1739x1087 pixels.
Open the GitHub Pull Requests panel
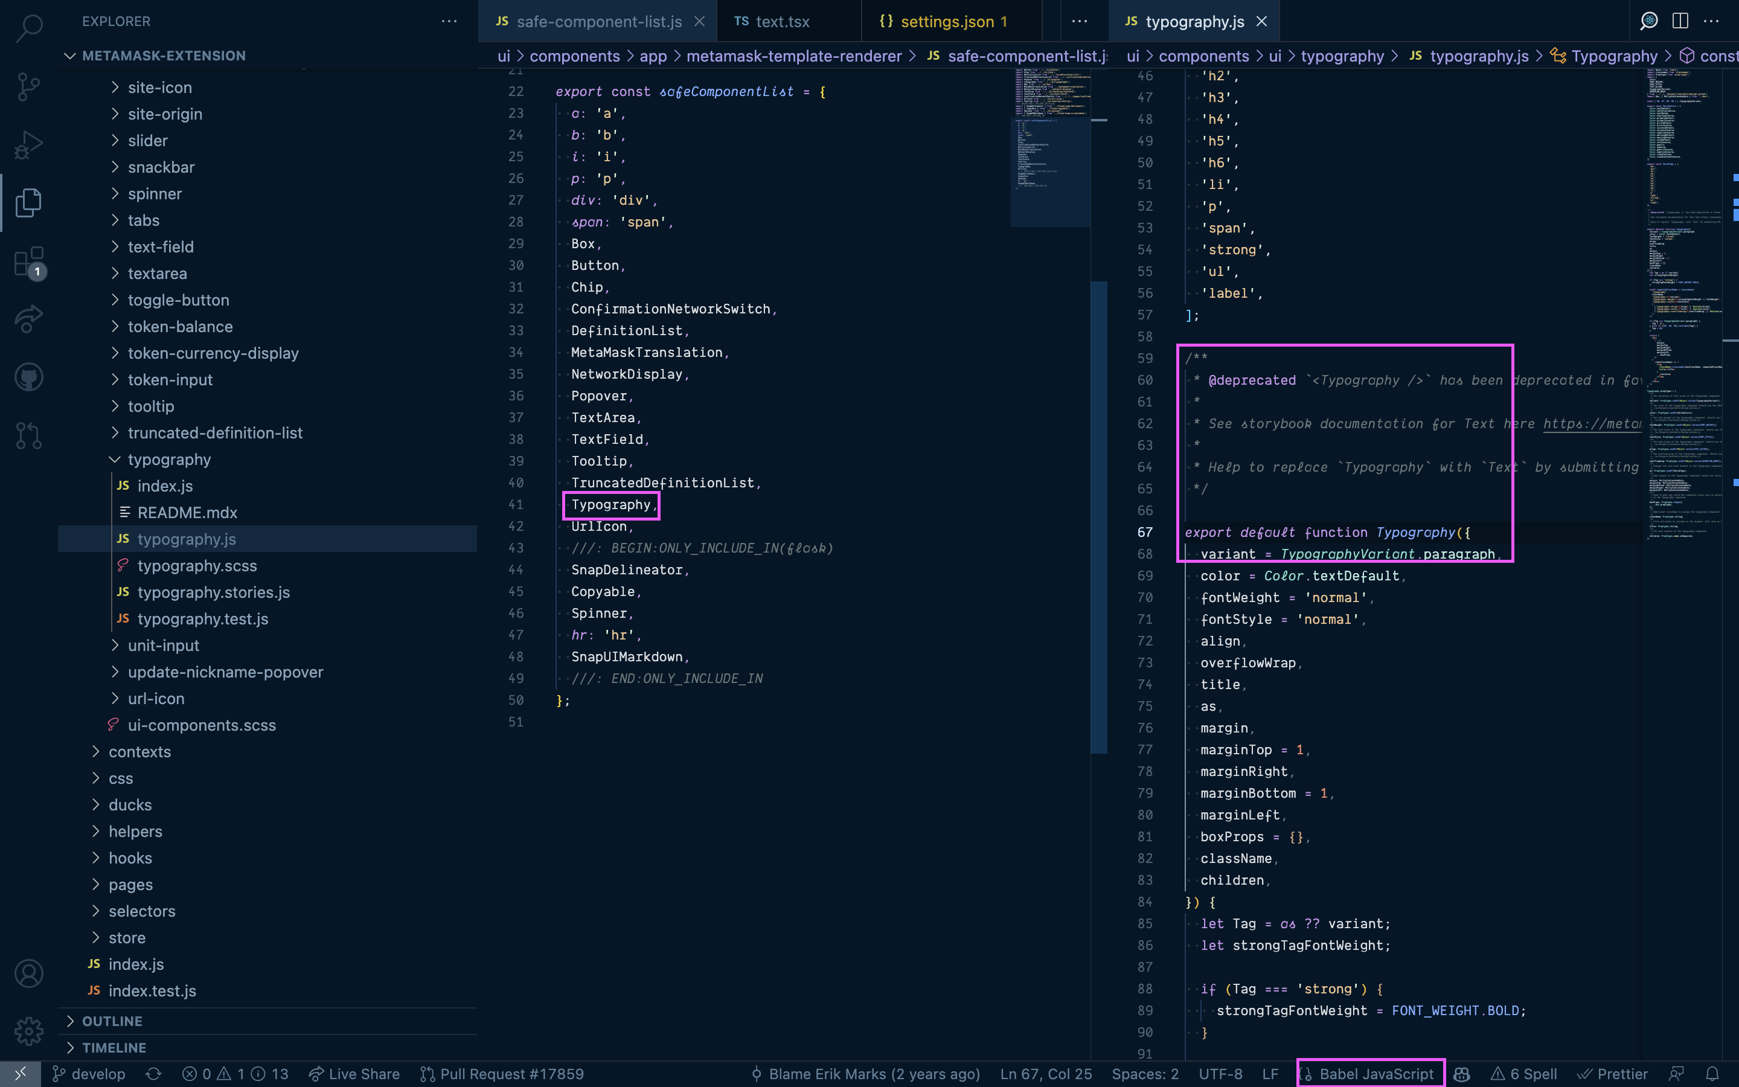(x=28, y=435)
